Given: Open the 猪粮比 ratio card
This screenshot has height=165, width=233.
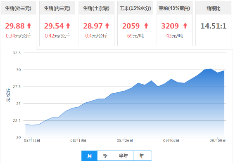Looking at the screenshot, I should click(214, 24).
